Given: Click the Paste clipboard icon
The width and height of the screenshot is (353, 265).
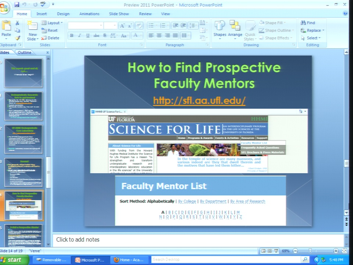Looking at the screenshot, I should pyautogui.click(x=6, y=25).
